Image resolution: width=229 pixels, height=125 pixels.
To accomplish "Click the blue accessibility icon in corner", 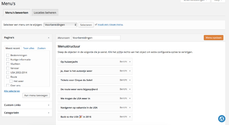I will [222, 119].
